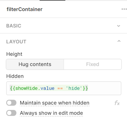Click the Hidden expression input field
This screenshot has width=127, height=121.
64,88
